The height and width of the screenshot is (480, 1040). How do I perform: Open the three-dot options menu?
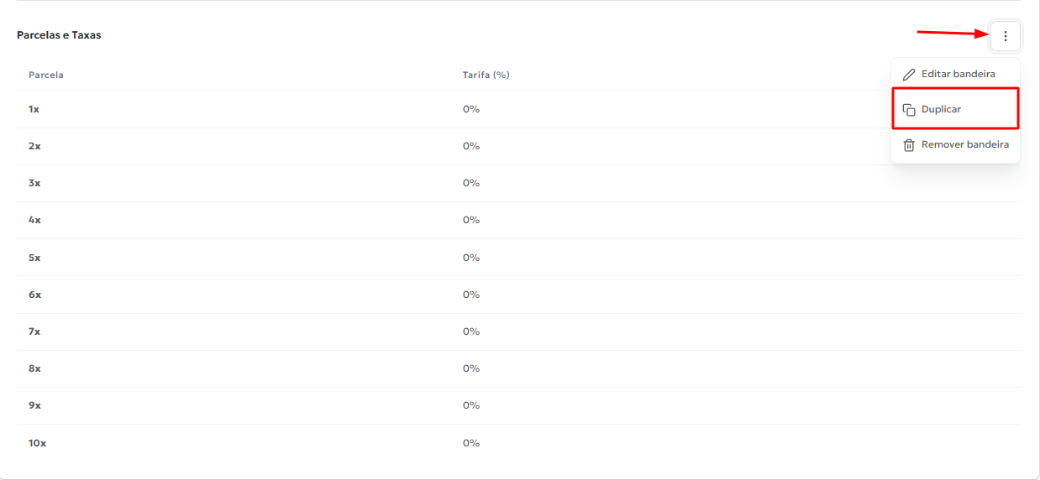[1006, 36]
